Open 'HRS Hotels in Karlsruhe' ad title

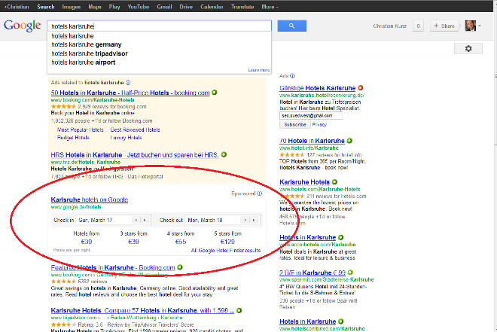[x=135, y=155]
